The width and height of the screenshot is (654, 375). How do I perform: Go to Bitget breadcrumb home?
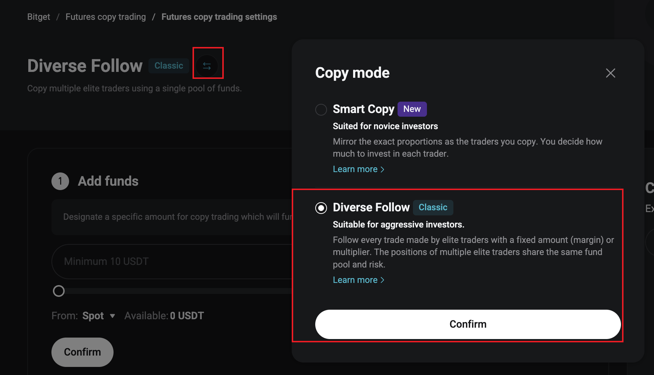39,17
